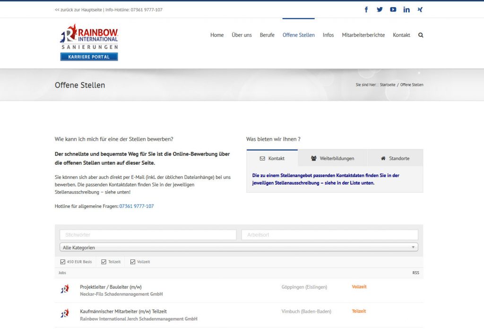This screenshot has width=484, height=329.
Task: Click company logo beside Kaufmännischer Mitarbeiter job
Action: (65, 313)
